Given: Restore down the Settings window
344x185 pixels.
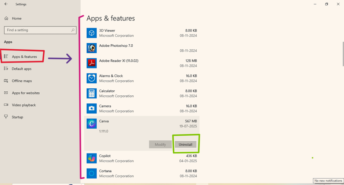Looking at the screenshot, I should click(327, 4).
